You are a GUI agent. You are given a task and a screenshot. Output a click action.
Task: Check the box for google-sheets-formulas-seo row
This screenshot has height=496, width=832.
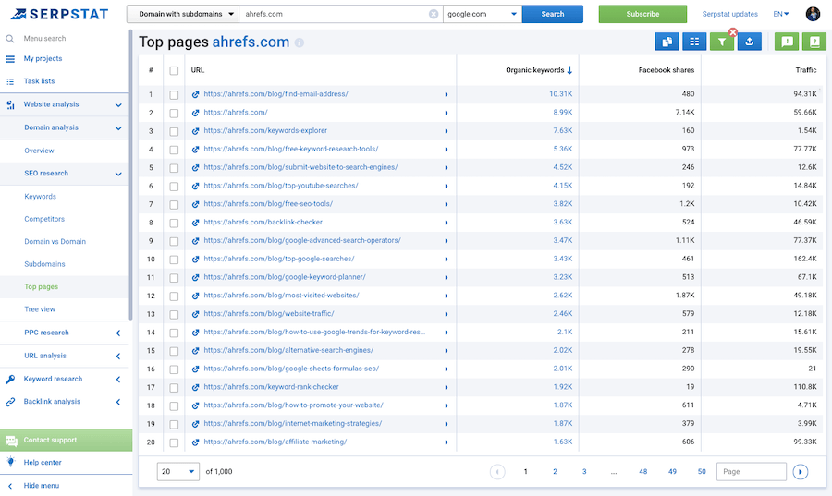click(174, 369)
